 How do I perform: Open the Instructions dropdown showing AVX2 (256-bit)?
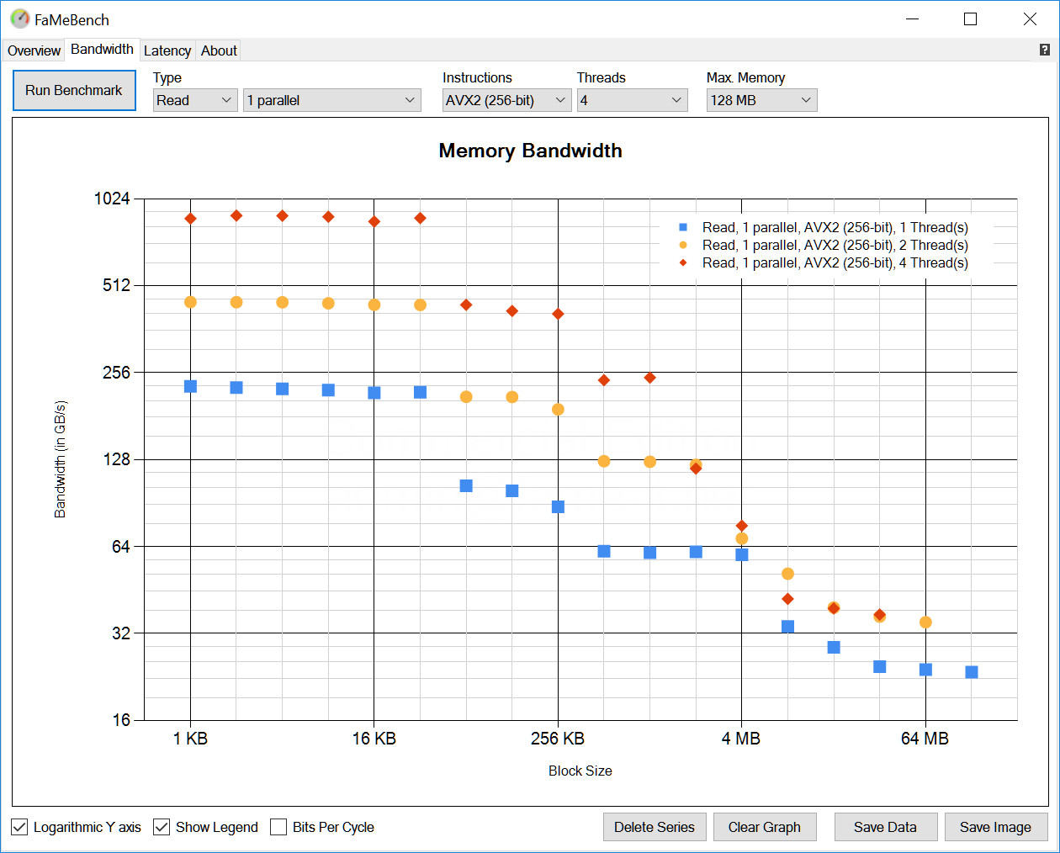(506, 100)
